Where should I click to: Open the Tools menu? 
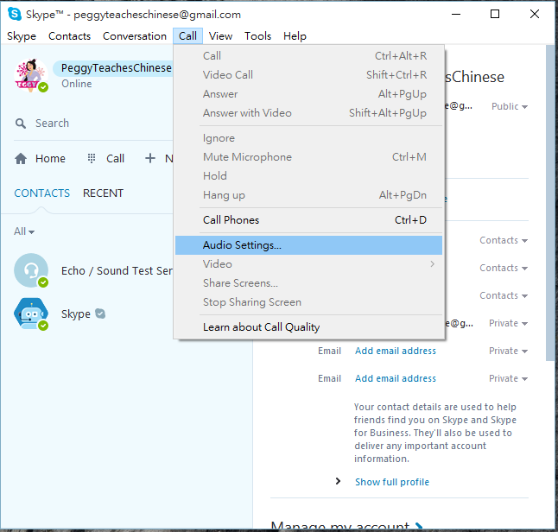click(257, 36)
